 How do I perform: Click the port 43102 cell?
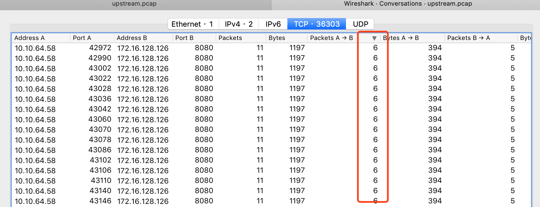[100, 160]
